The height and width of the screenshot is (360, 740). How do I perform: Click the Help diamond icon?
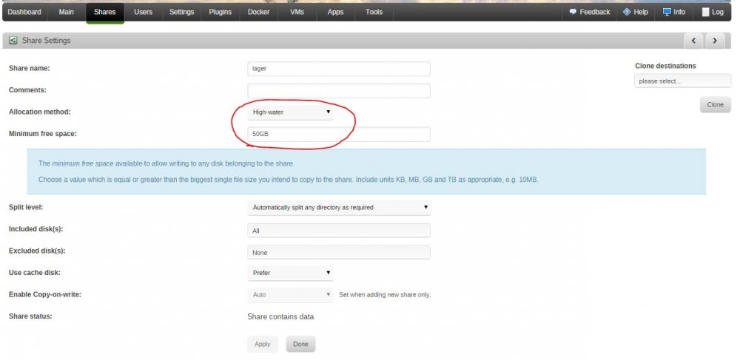click(627, 12)
